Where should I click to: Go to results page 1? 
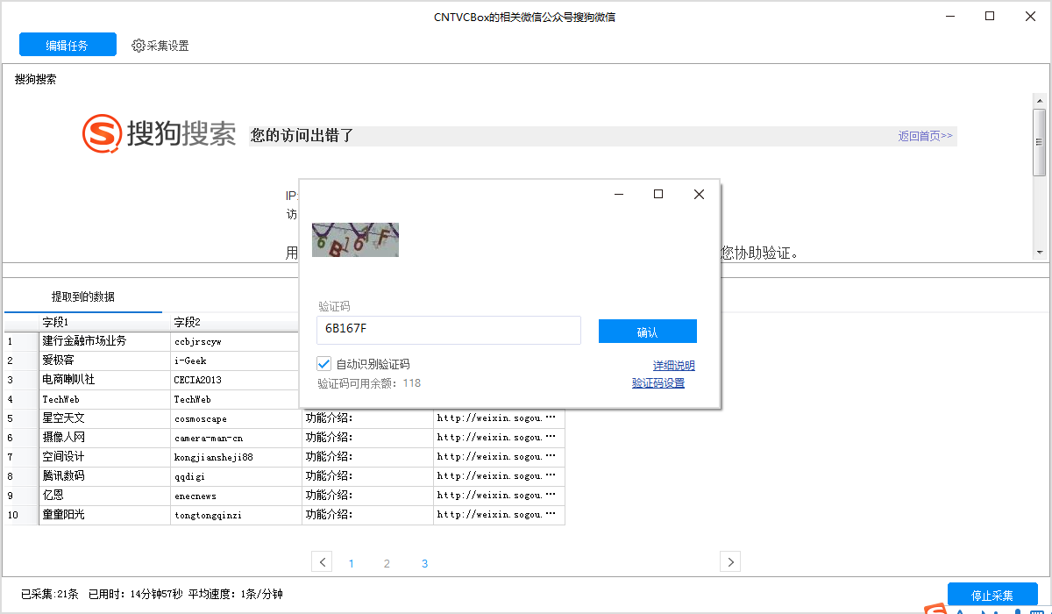click(352, 563)
